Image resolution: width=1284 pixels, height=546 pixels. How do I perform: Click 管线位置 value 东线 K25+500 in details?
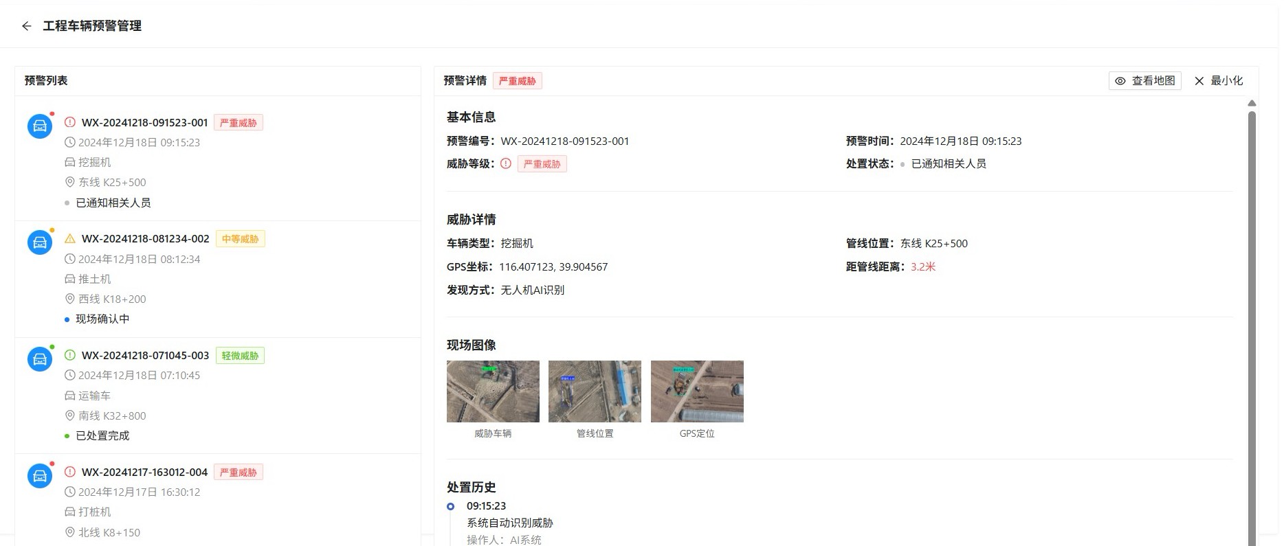934,243
